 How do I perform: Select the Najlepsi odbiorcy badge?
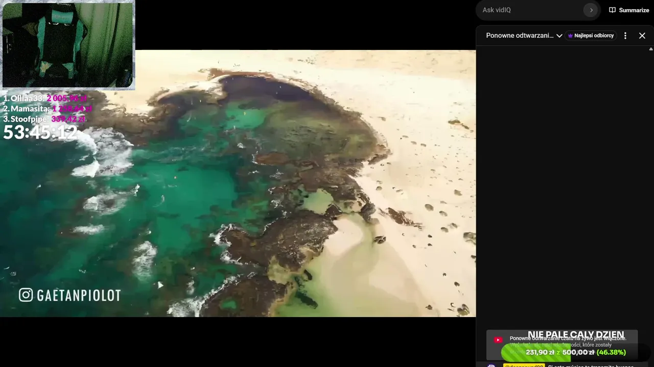[x=591, y=36]
